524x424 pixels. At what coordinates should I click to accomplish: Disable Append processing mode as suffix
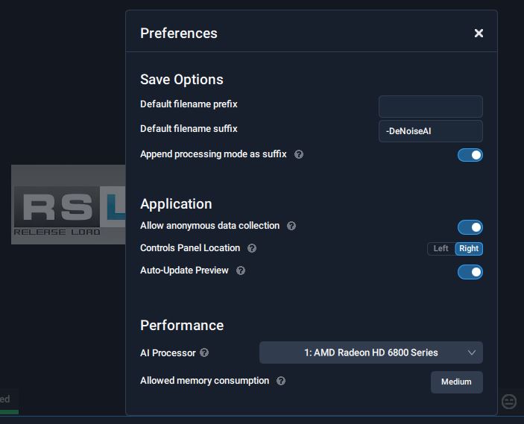pyautogui.click(x=470, y=155)
